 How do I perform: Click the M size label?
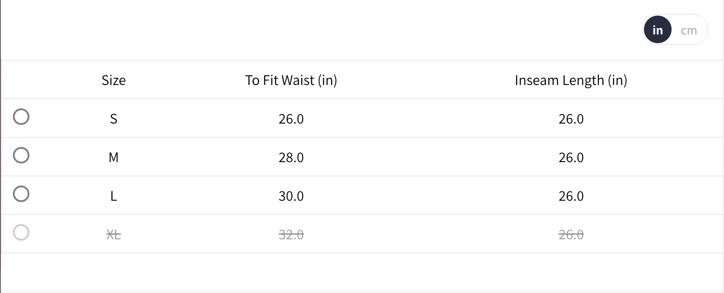(114, 158)
